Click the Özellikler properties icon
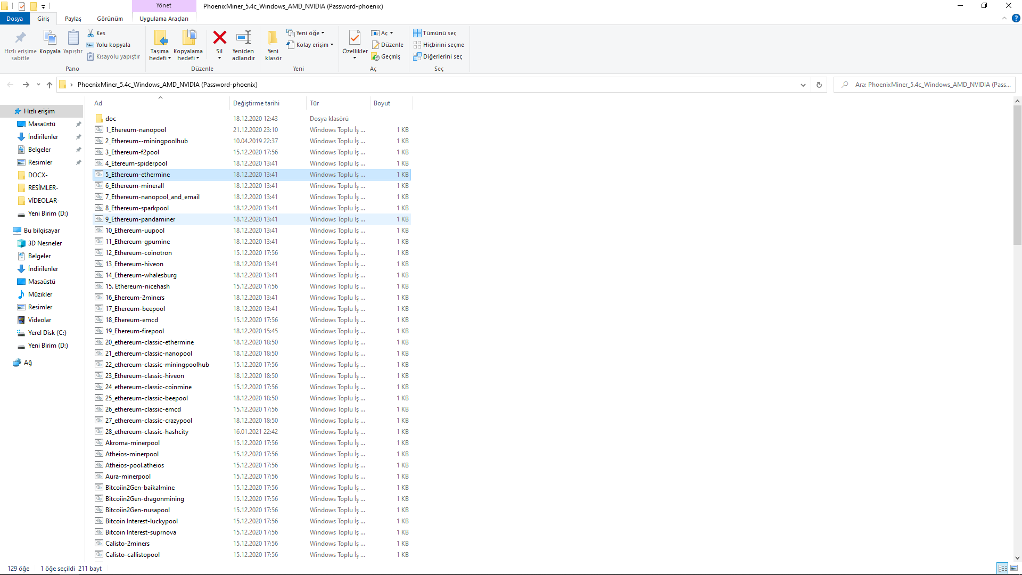 tap(355, 38)
